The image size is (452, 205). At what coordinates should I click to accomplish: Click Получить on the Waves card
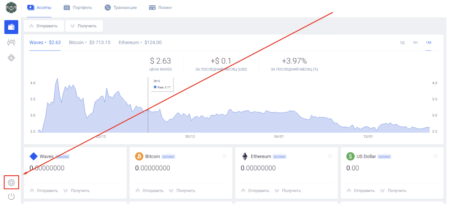(77, 191)
